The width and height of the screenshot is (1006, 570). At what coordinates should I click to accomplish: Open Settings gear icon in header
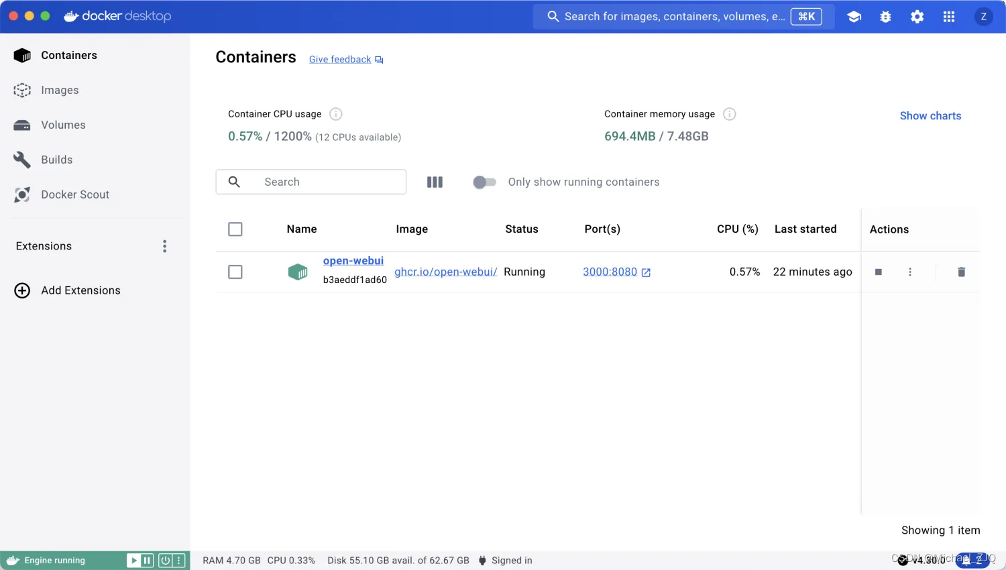click(917, 17)
